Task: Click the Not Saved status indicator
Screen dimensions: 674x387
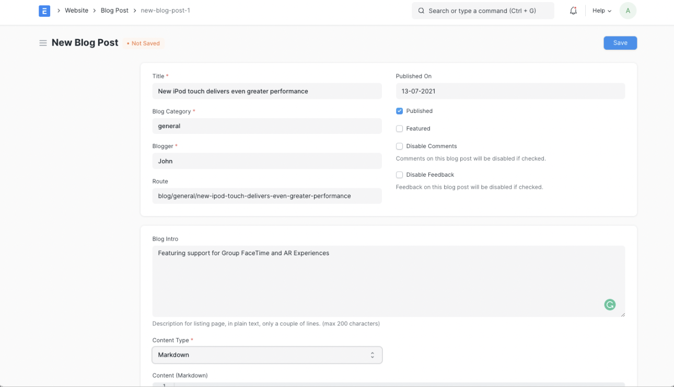Action: click(x=144, y=43)
